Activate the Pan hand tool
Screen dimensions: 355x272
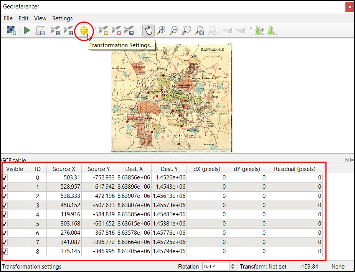[149, 30]
